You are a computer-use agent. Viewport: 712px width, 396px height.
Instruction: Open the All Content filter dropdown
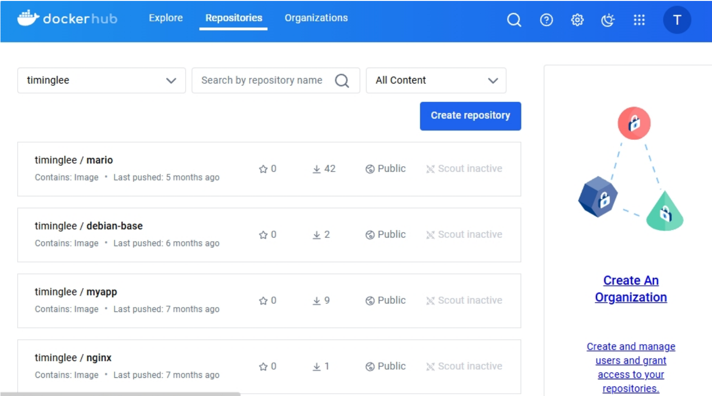(x=436, y=80)
